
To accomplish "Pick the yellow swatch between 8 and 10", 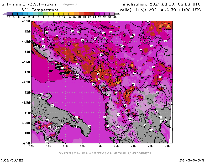I will 56,14.
